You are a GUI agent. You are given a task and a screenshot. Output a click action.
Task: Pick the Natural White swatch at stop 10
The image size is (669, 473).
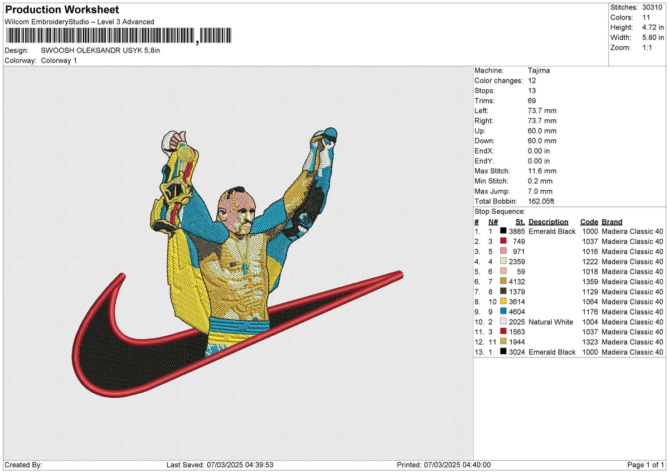tap(503, 321)
